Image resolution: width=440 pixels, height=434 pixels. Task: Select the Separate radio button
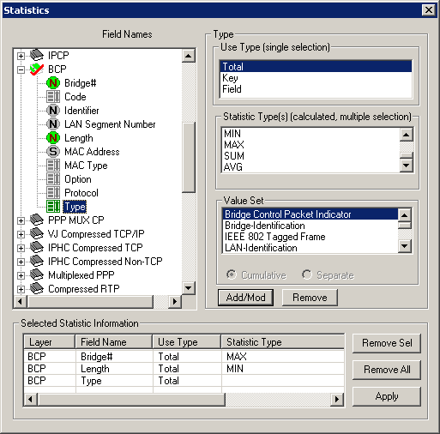coord(307,274)
